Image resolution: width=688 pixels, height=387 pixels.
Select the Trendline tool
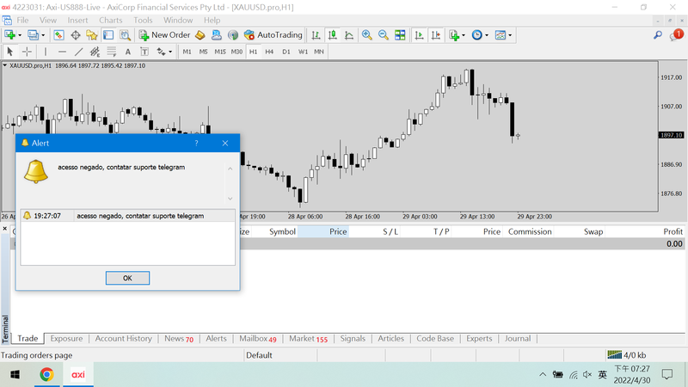(x=78, y=52)
